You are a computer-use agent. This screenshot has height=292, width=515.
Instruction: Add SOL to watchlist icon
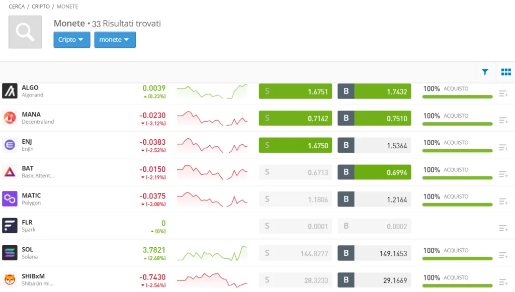(x=503, y=255)
